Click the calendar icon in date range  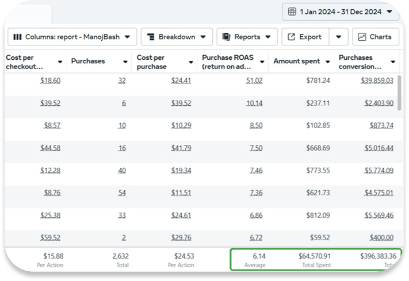coord(292,11)
